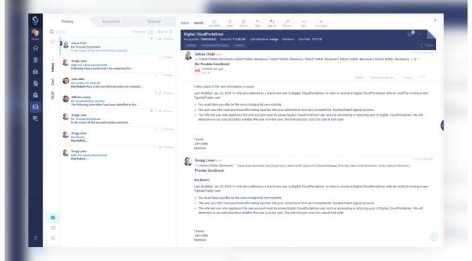
Task: Switch to the External tab
Action: click(154, 22)
